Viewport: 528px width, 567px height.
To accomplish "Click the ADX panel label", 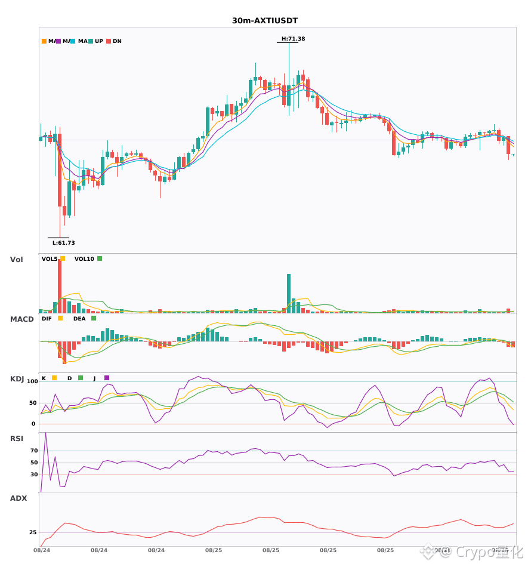I will pos(18,498).
